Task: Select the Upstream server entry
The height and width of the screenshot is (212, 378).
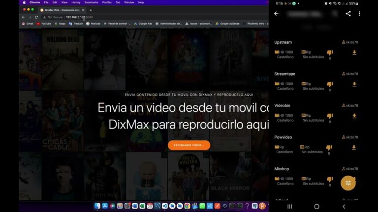Action: pos(283,42)
